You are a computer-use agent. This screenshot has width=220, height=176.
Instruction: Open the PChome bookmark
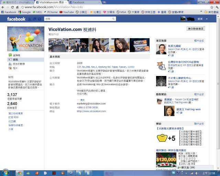[x=51, y=12]
